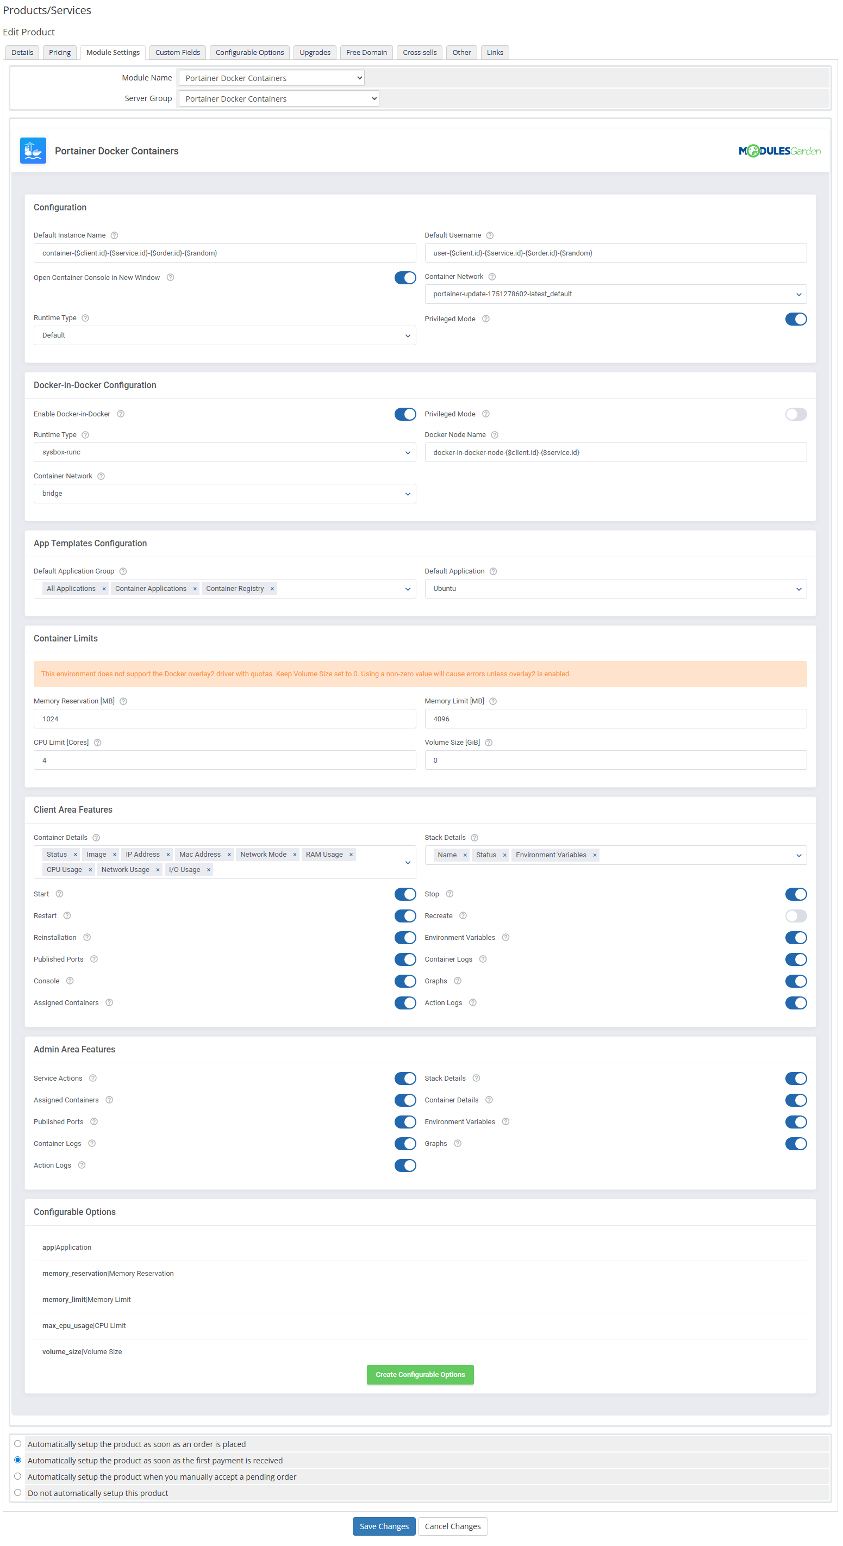Toggle Privileged Mode in Configuration section
Screen dimensions: 843x1546
tap(796, 319)
